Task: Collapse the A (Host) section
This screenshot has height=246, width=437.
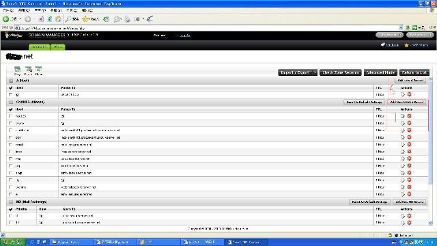Action: tap(11, 81)
